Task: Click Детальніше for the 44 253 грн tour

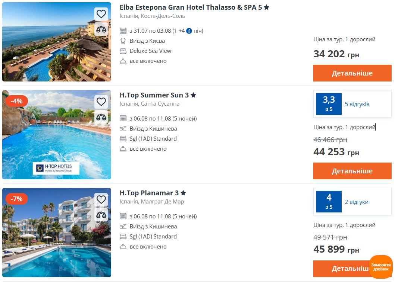Action: point(352,171)
